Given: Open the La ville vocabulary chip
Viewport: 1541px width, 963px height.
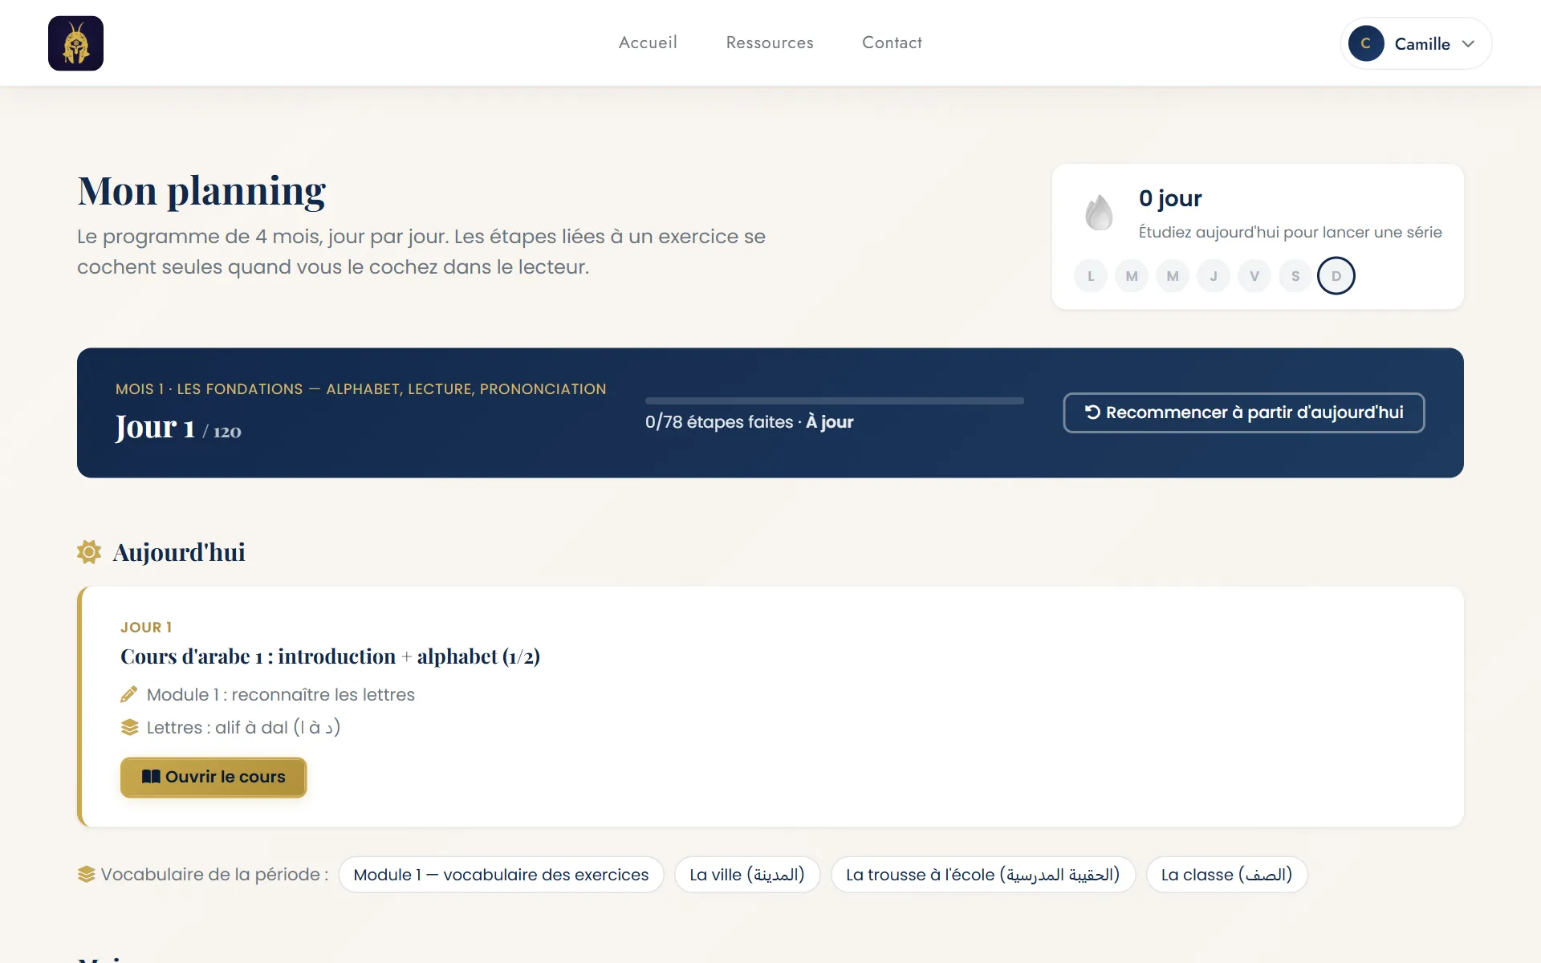Looking at the screenshot, I should [x=747, y=875].
